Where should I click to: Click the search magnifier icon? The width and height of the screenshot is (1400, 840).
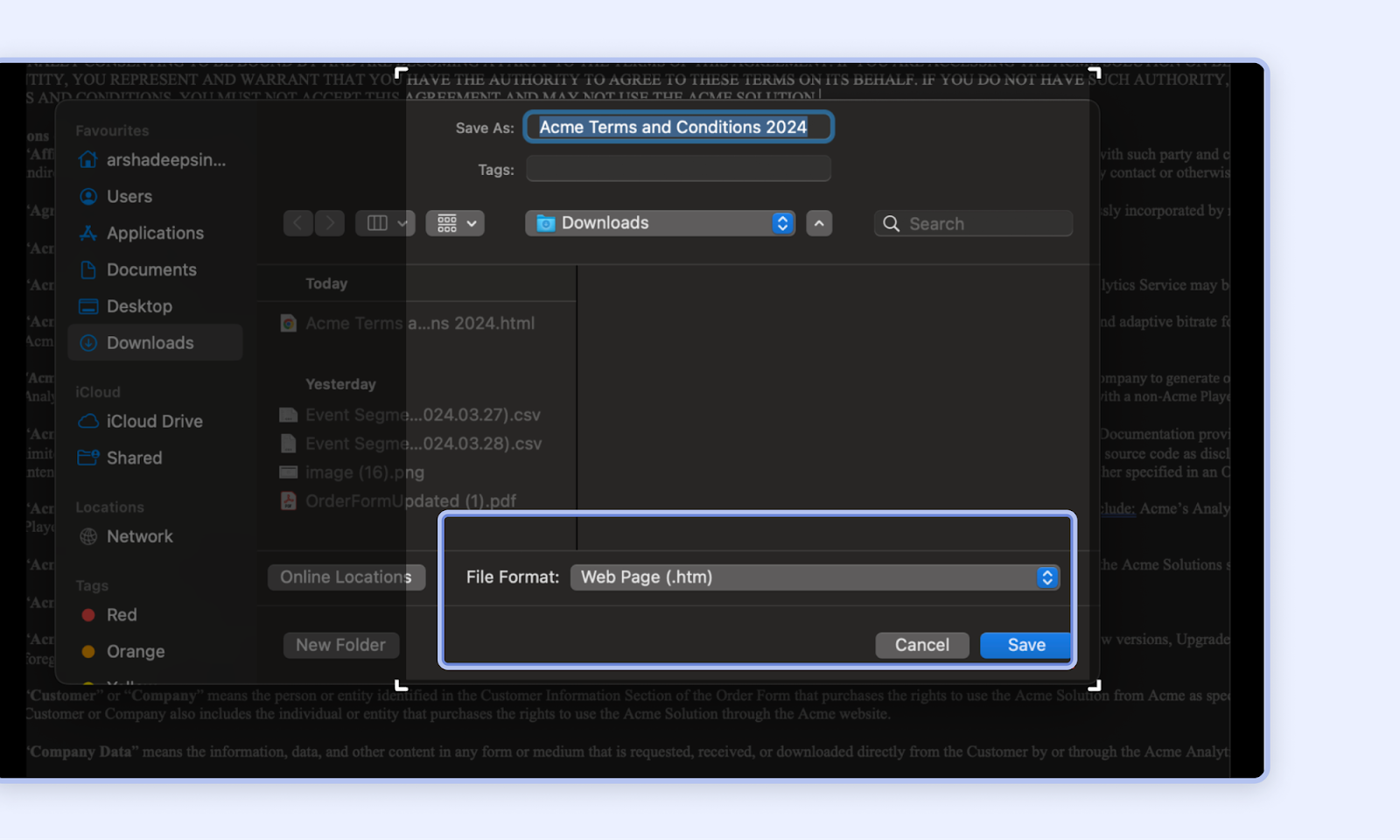tap(891, 223)
